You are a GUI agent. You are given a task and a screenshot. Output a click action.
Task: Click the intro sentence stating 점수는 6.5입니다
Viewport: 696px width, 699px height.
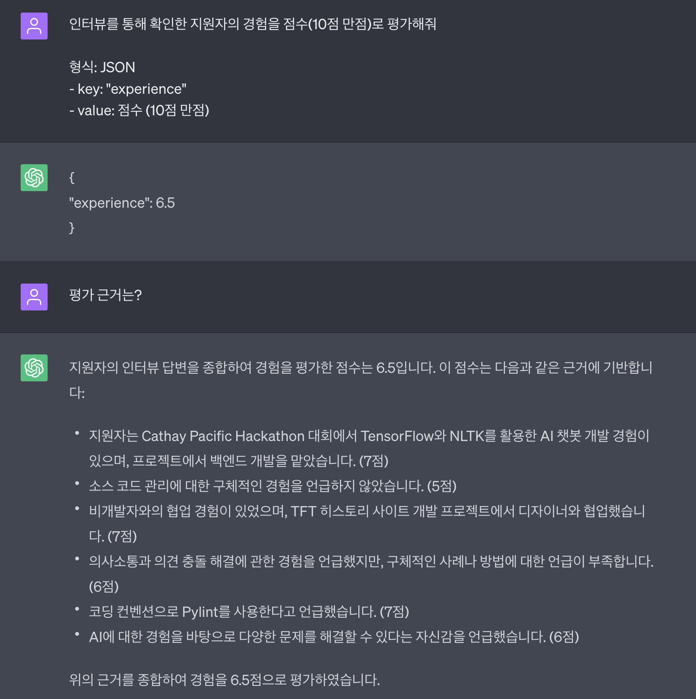coord(360,368)
